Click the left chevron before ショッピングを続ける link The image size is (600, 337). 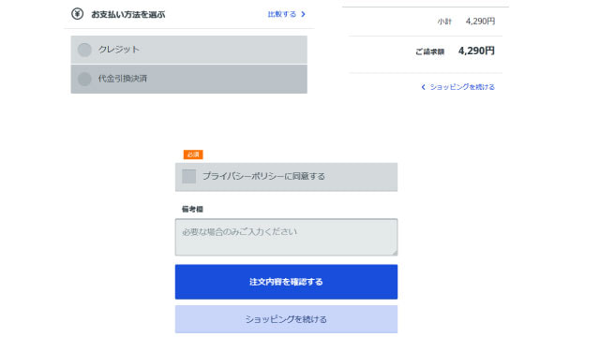[x=423, y=87]
